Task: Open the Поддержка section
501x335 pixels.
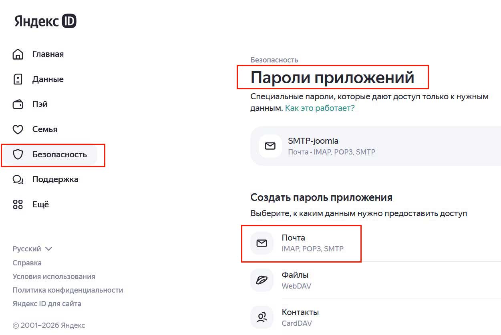Action: tap(55, 179)
